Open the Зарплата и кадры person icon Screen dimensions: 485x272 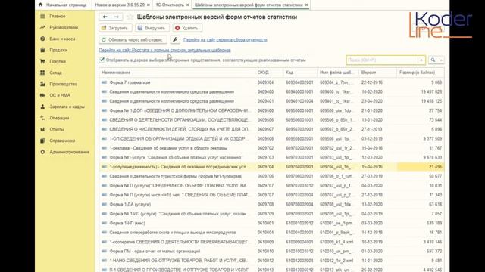tap(42, 107)
